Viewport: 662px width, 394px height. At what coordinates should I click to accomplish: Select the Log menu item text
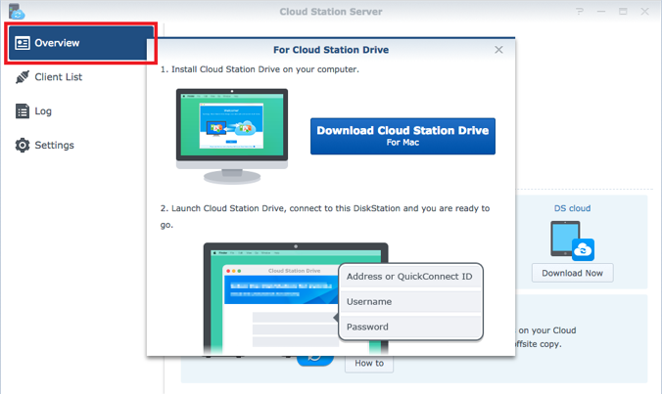[43, 111]
